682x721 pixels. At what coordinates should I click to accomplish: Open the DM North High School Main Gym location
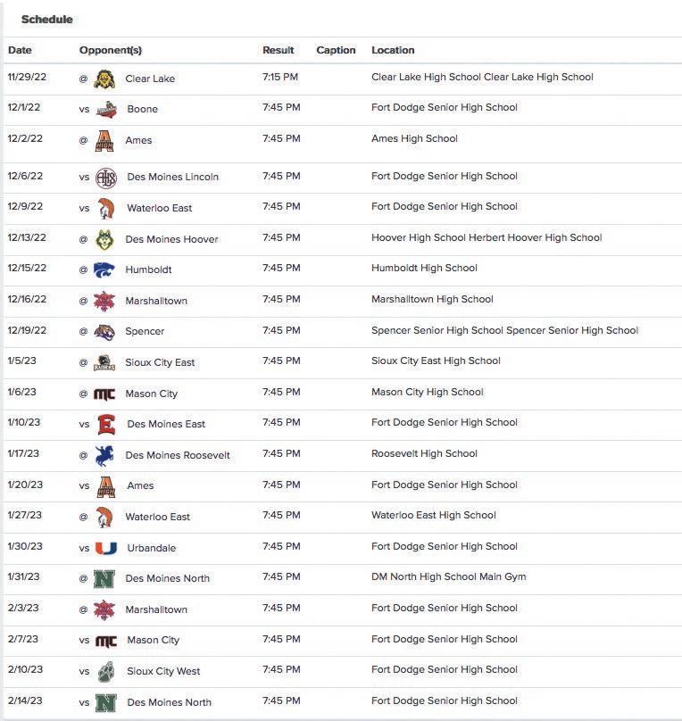[448, 576]
